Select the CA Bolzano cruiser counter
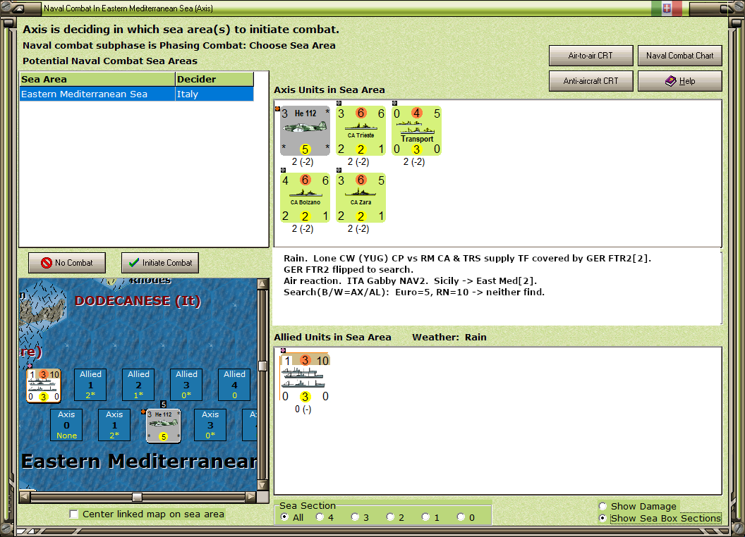 pos(305,197)
